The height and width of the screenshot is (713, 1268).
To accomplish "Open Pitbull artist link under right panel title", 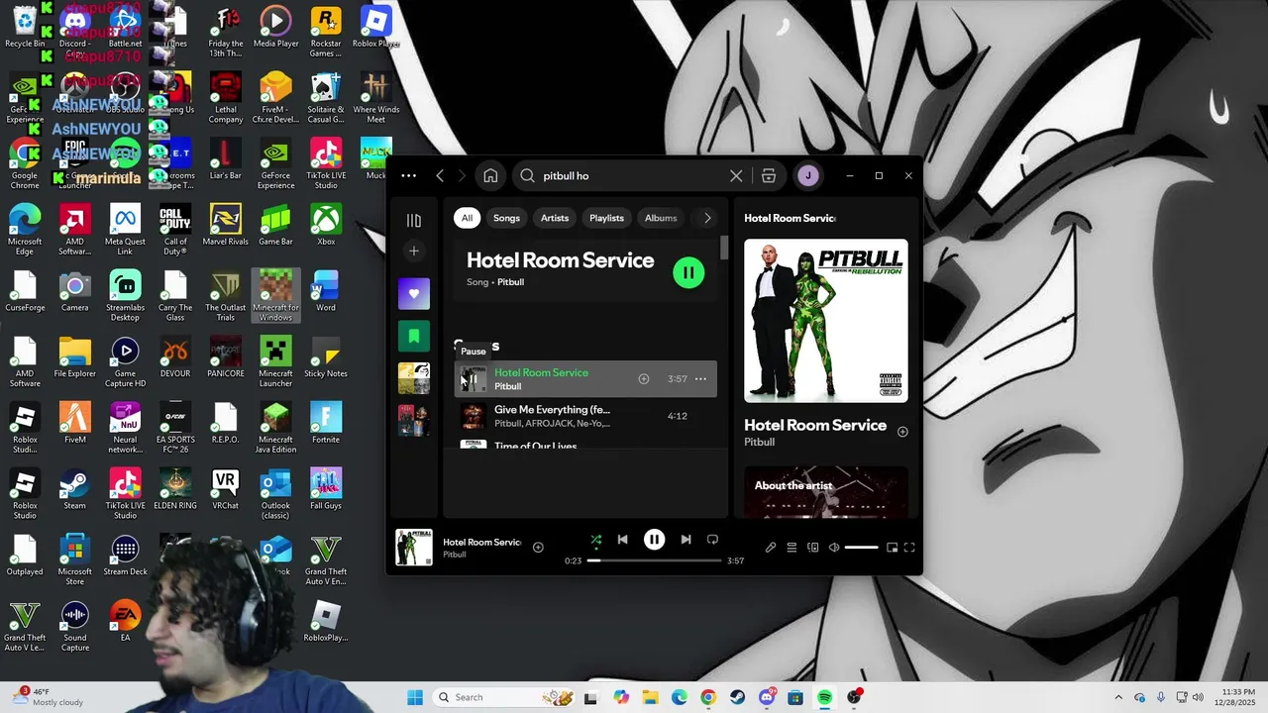I will (x=759, y=442).
